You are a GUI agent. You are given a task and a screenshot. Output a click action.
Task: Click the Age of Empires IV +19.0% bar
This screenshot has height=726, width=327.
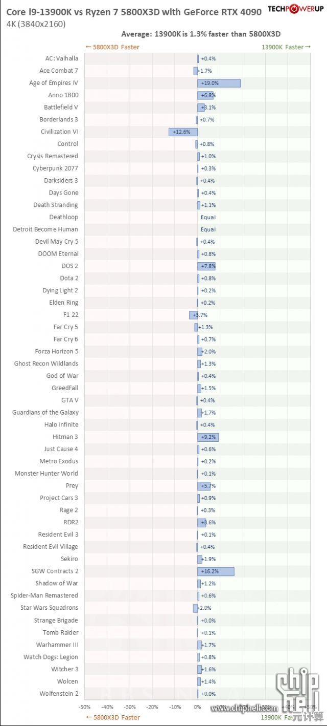coord(219,83)
